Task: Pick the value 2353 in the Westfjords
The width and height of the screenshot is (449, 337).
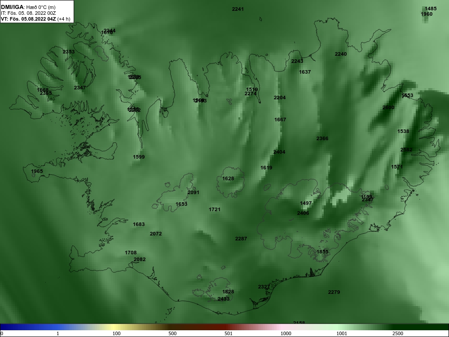Action: pos(68,52)
